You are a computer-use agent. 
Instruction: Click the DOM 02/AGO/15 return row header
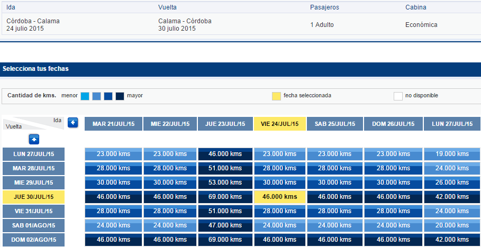pyautogui.click(x=34, y=240)
